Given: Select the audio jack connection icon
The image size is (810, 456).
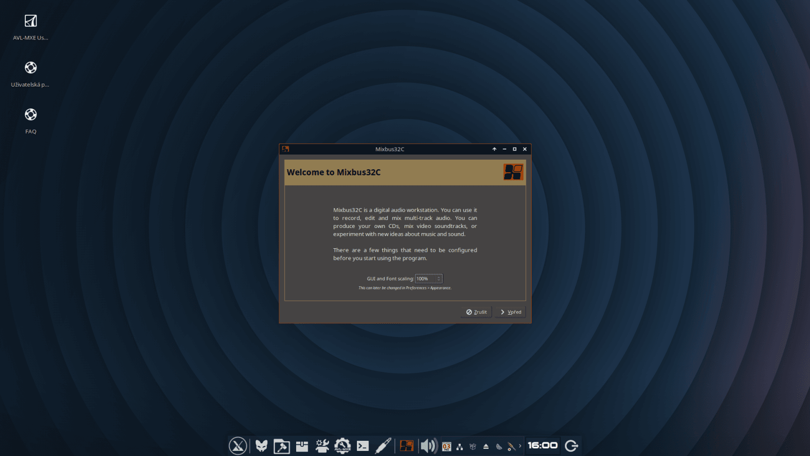Looking at the screenshot, I should 384,446.
